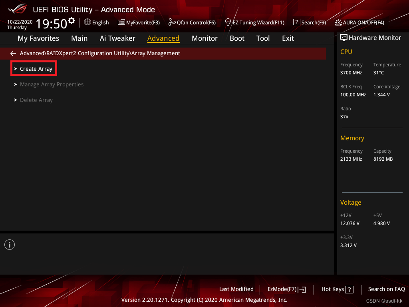Click Memory capacity 8192 MB value
Screen dimensions: 409x307
(x=383, y=159)
